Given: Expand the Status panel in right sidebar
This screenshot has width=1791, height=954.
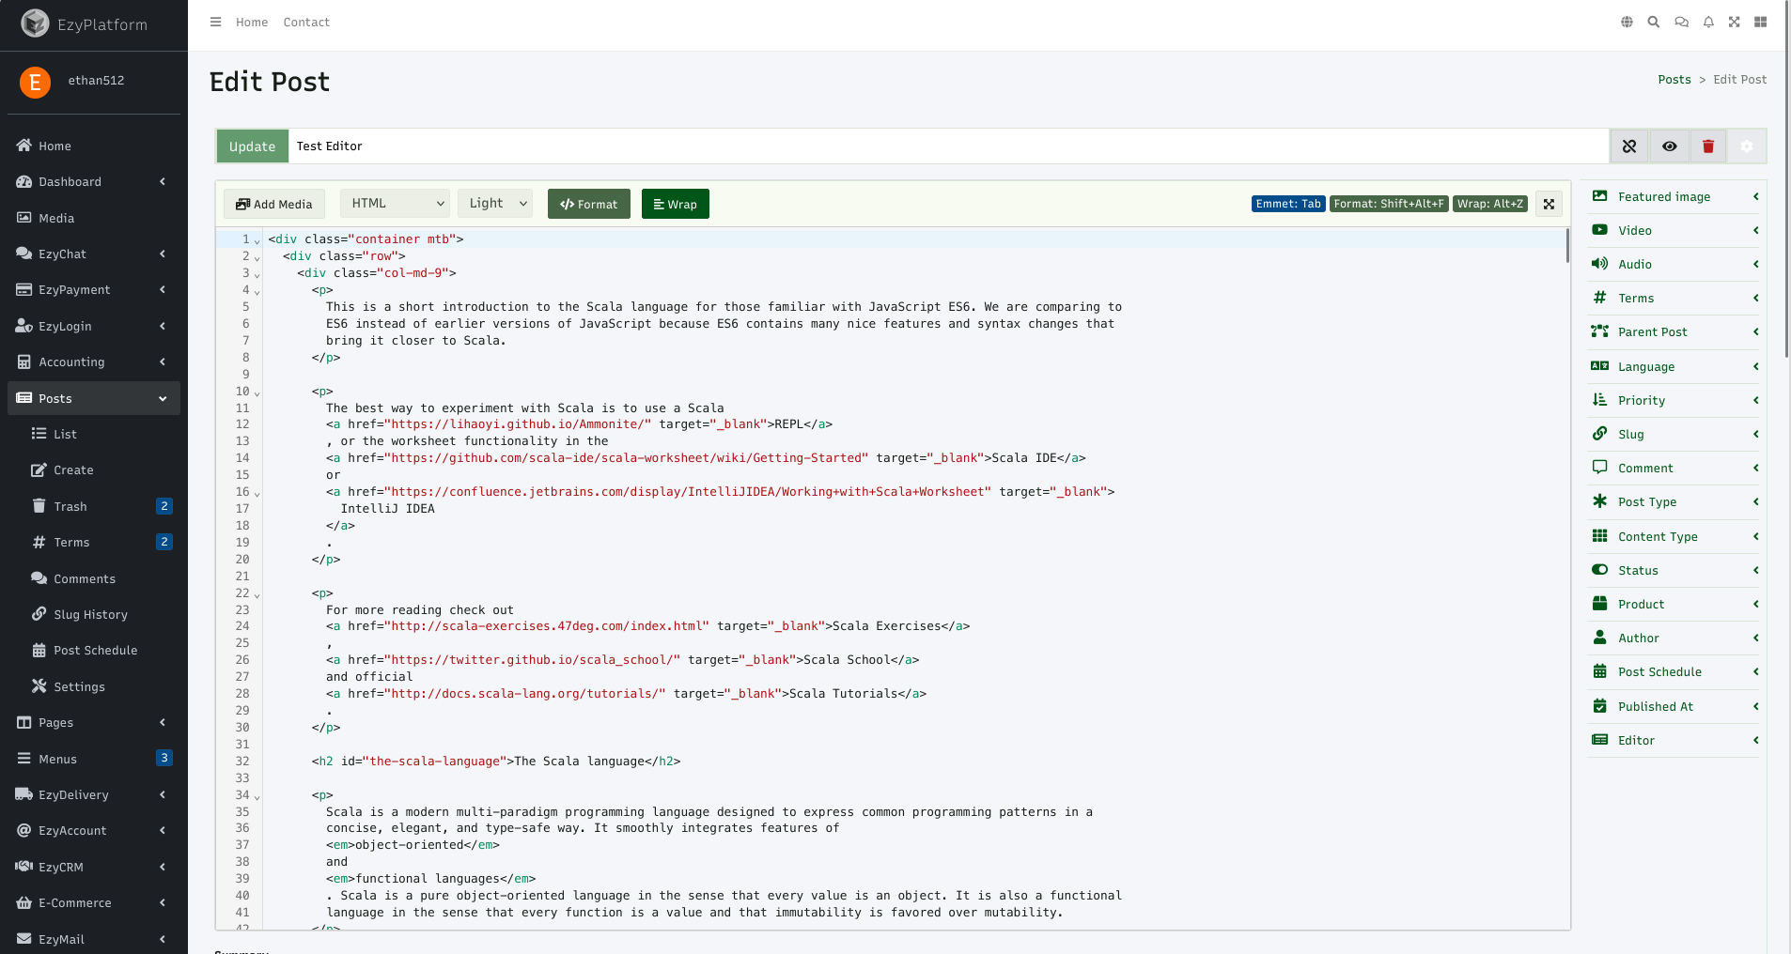Looking at the screenshot, I should pyautogui.click(x=1674, y=570).
